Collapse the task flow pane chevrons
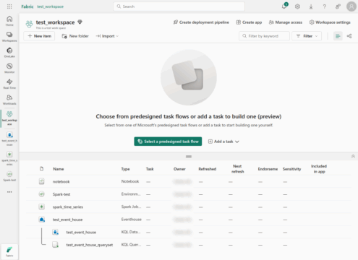The height and width of the screenshot is (260, 358). (353, 157)
